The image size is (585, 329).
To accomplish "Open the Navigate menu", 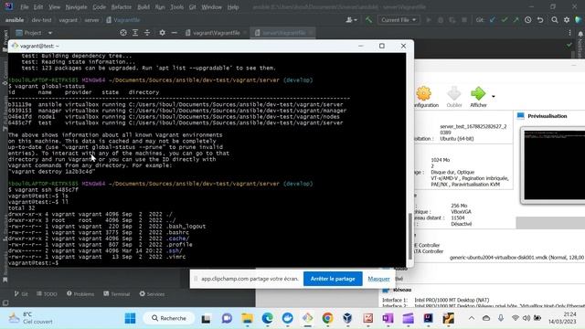I will click(x=76, y=7).
